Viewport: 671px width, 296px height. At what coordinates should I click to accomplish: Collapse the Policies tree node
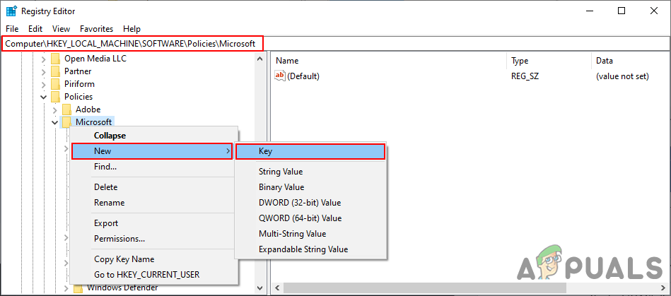pyautogui.click(x=44, y=97)
